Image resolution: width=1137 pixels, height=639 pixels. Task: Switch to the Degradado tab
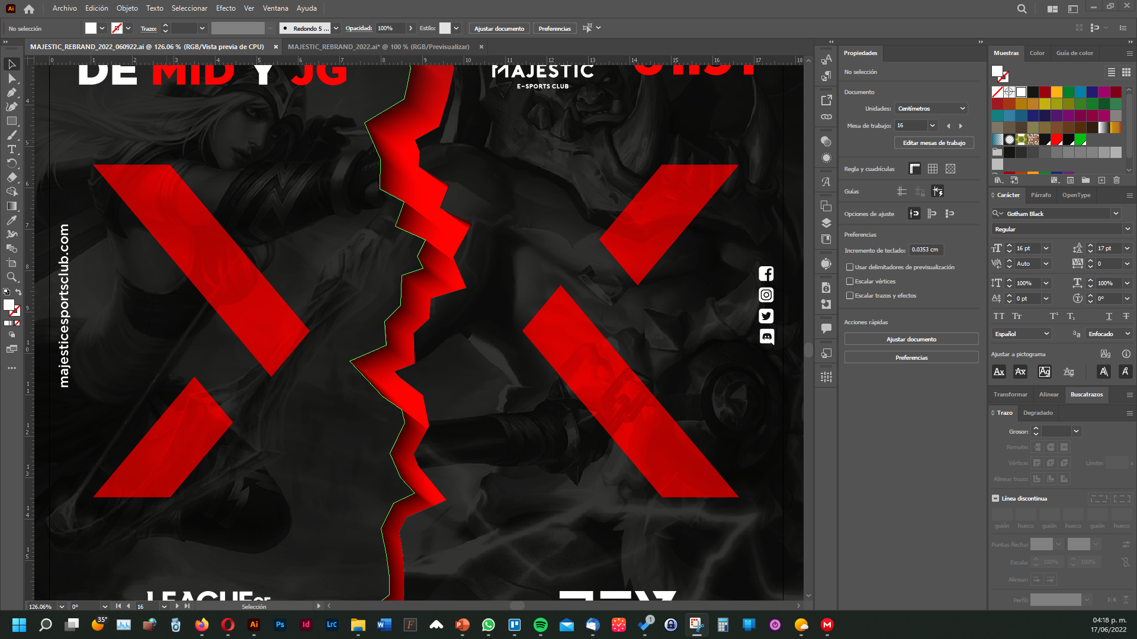coord(1038,413)
